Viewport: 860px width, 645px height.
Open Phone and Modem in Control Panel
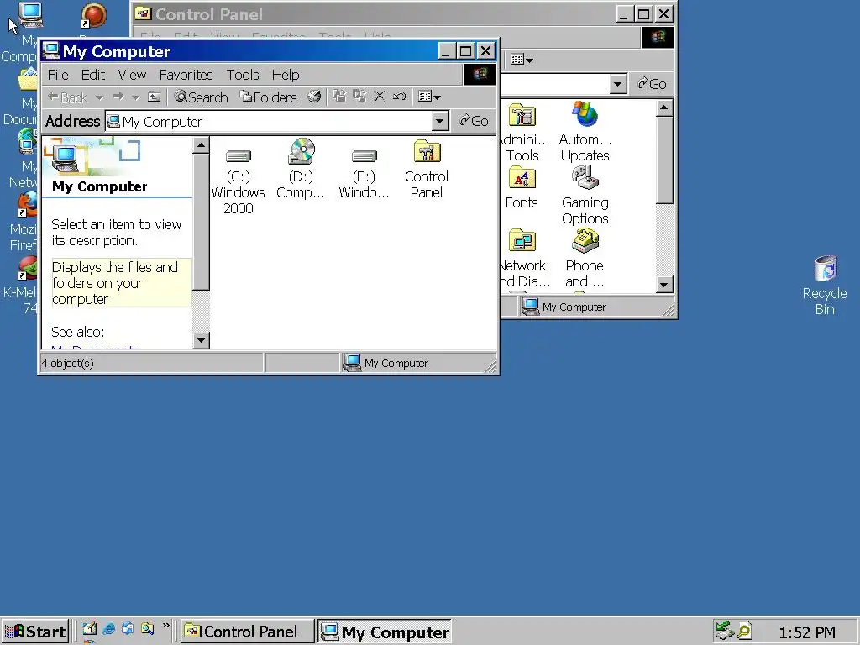pyautogui.click(x=585, y=259)
